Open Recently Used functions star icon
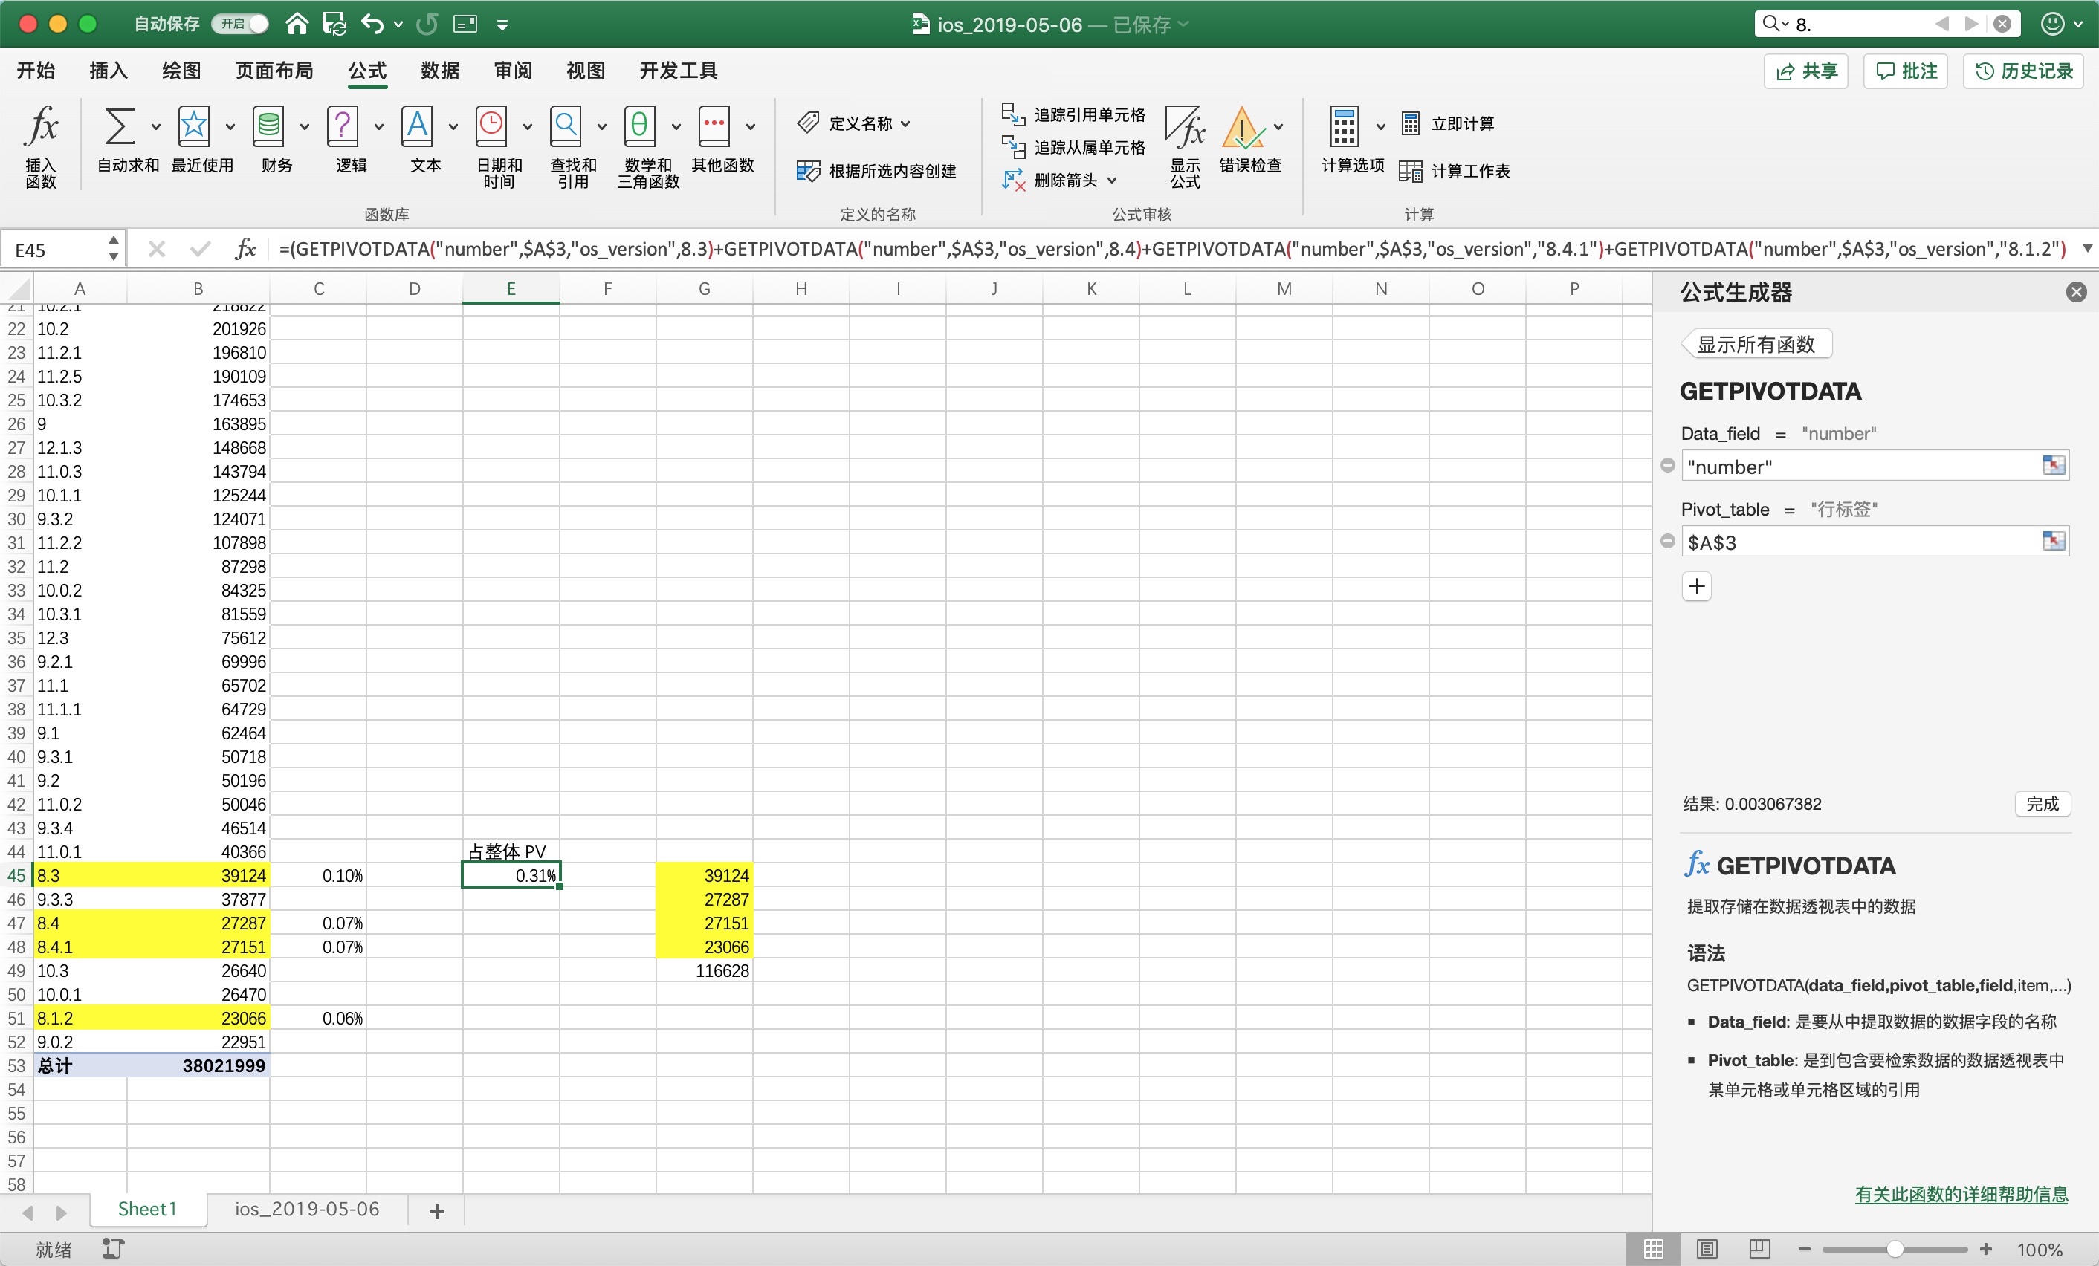This screenshot has height=1266, width=2099. 193,126
